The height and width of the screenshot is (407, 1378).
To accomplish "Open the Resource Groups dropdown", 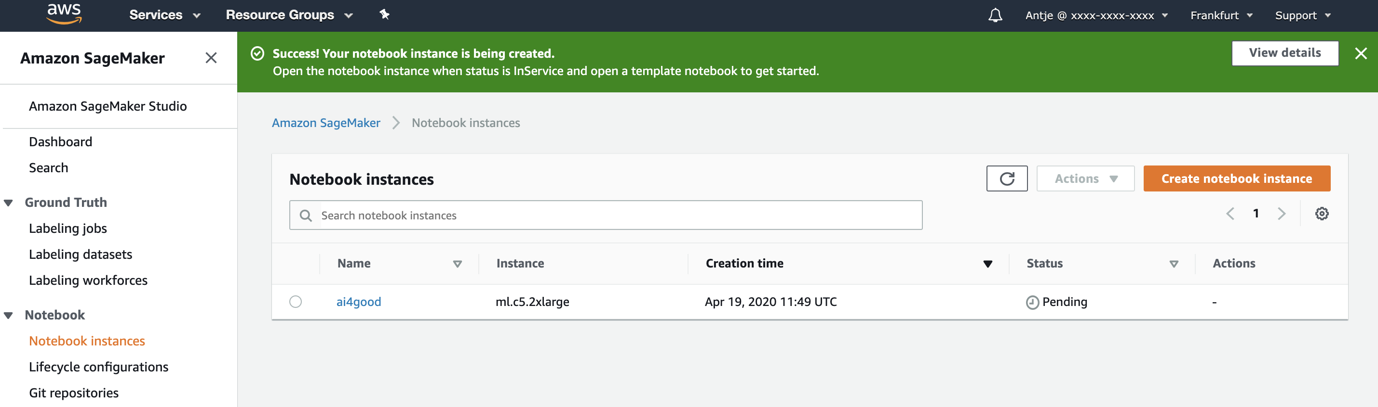I will click(289, 15).
